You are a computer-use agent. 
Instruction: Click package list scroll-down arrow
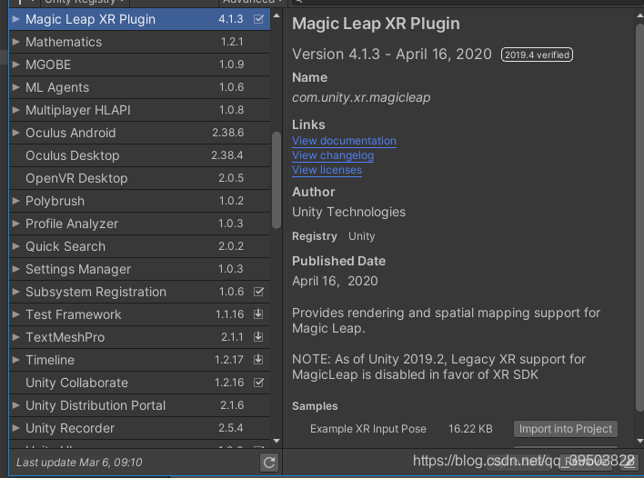pyautogui.click(x=277, y=441)
